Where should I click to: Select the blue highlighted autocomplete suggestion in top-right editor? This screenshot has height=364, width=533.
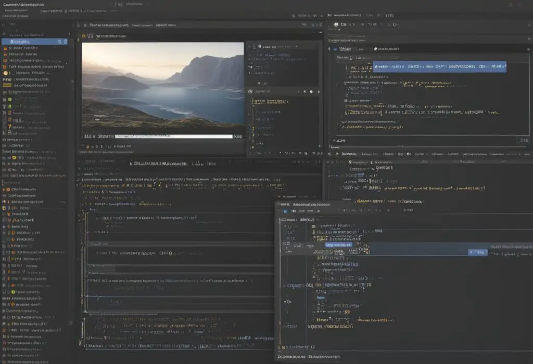(x=439, y=66)
